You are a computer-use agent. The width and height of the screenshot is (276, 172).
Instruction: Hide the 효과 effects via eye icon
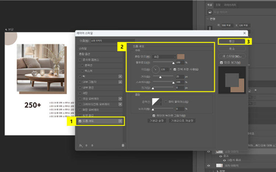point(220,156)
